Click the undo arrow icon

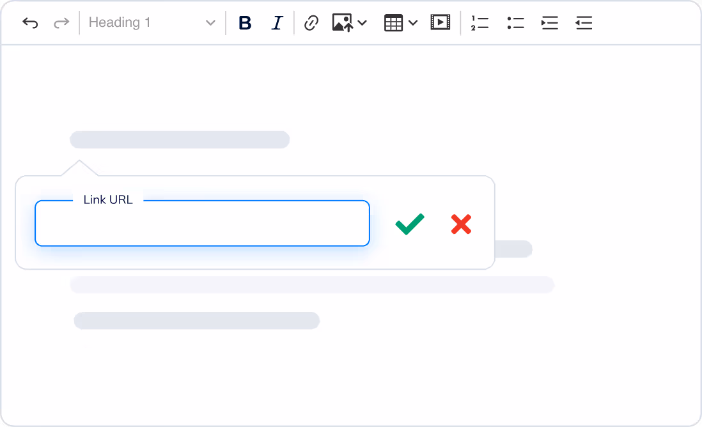tap(30, 23)
